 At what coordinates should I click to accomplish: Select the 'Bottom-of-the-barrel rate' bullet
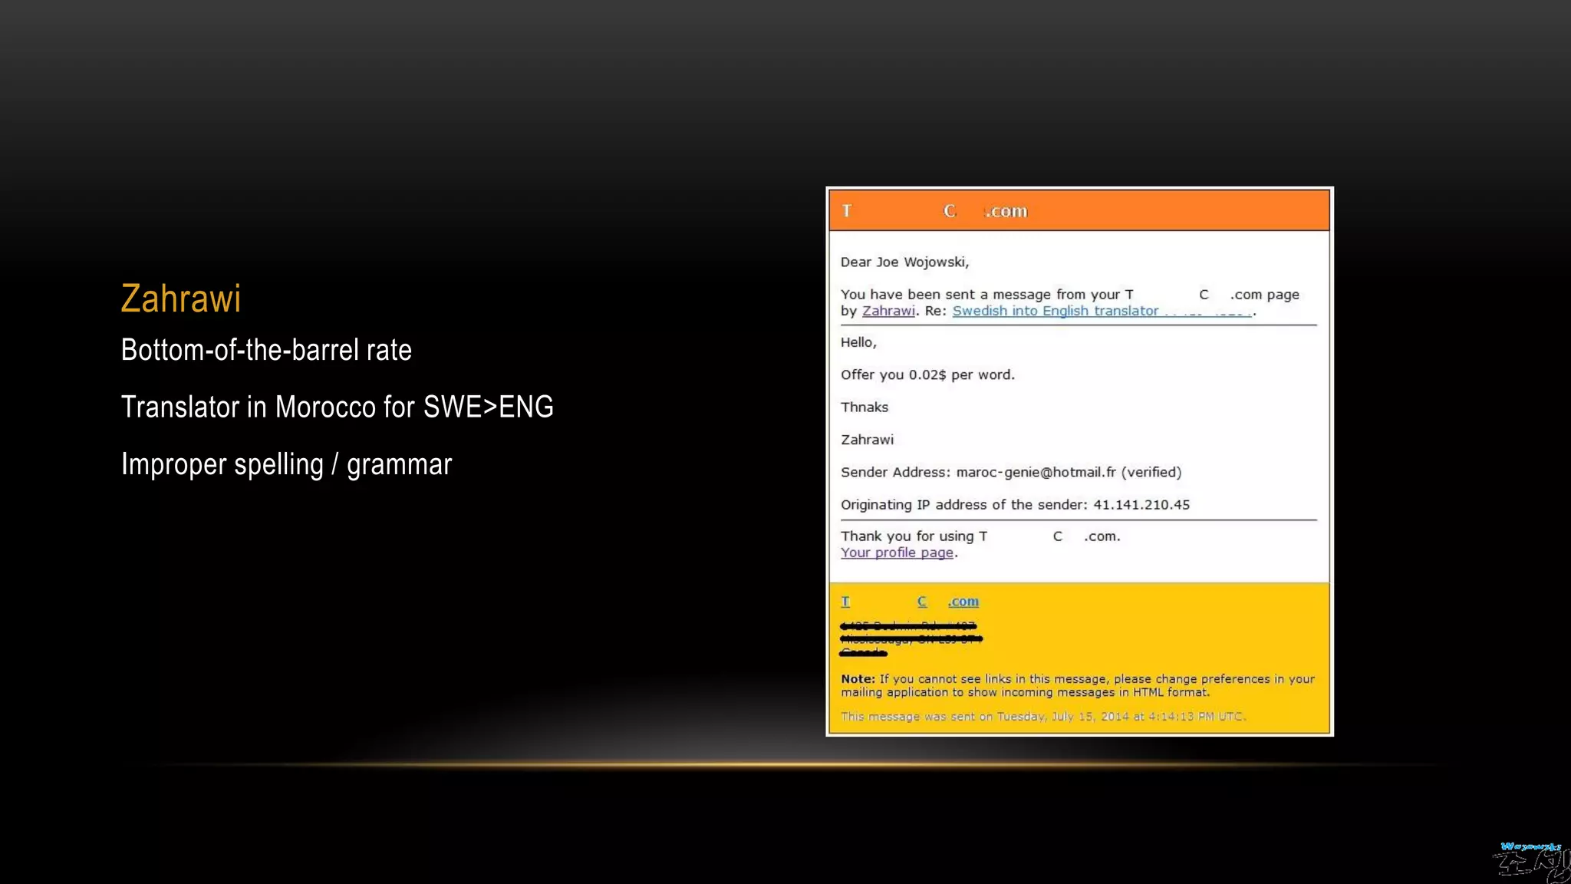pos(266,350)
